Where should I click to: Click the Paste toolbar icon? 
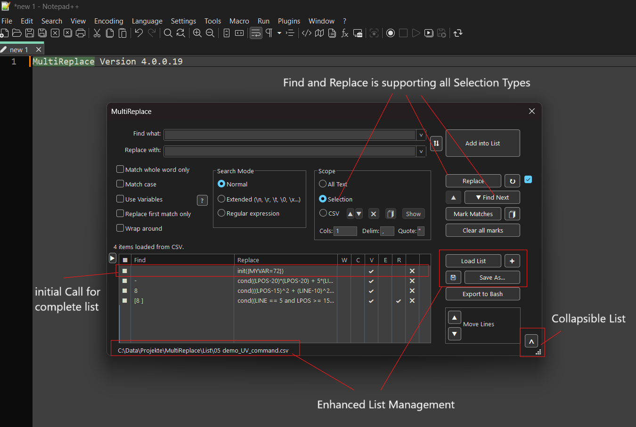[x=122, y=33]
